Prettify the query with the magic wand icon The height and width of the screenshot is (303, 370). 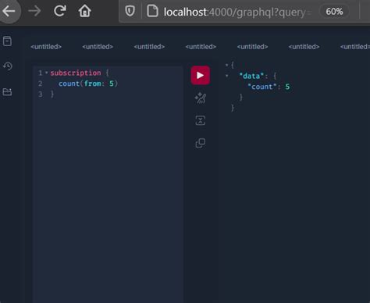click(201, 98)
